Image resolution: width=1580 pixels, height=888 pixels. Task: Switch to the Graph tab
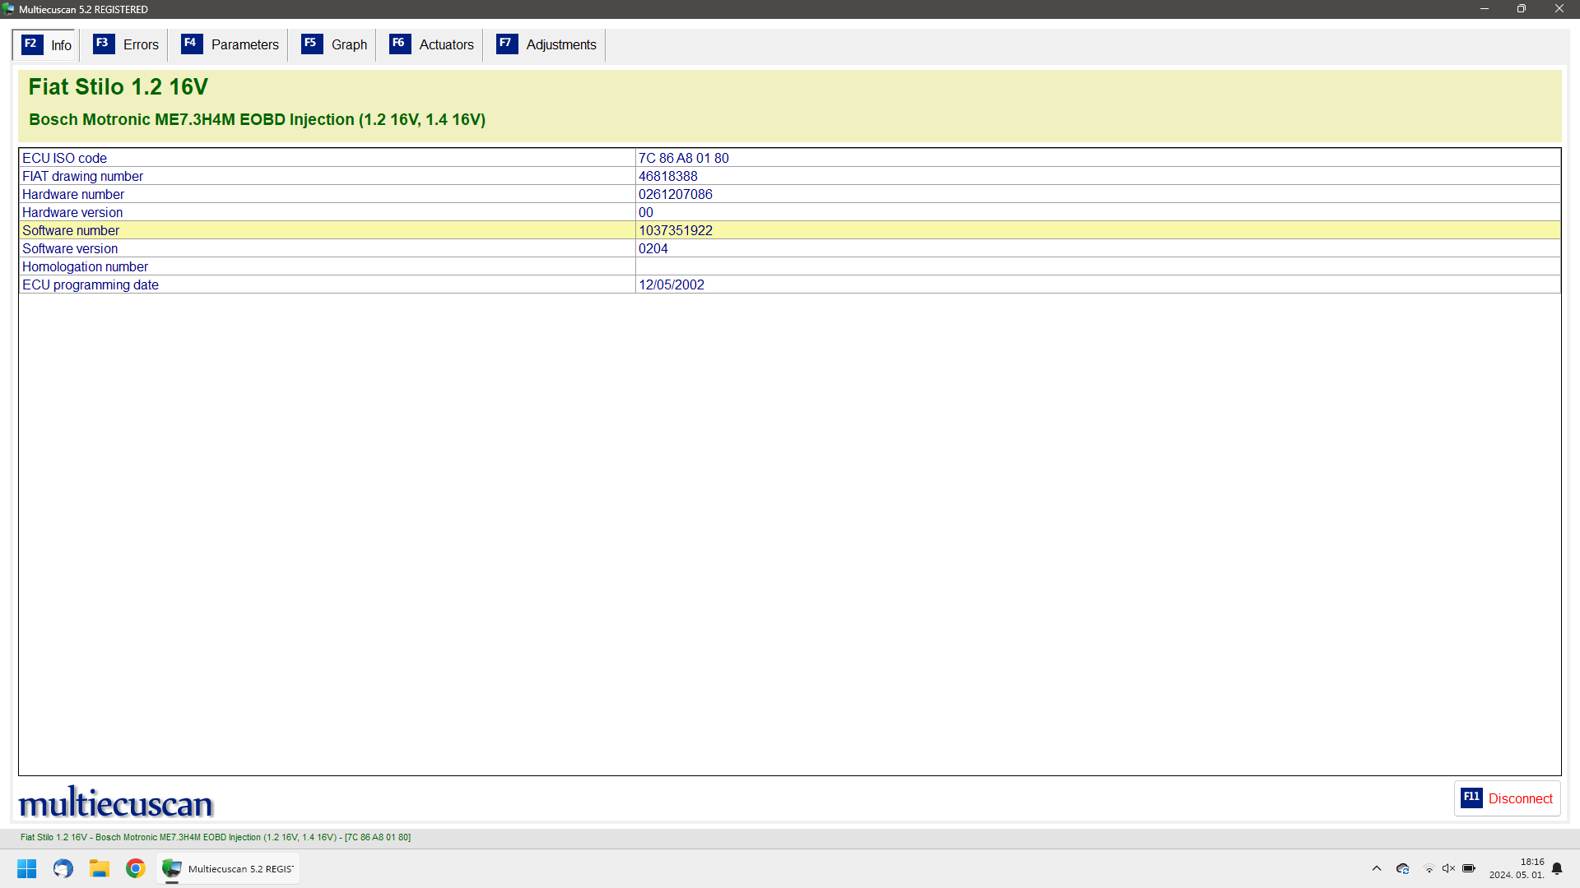tap(334, 44)
